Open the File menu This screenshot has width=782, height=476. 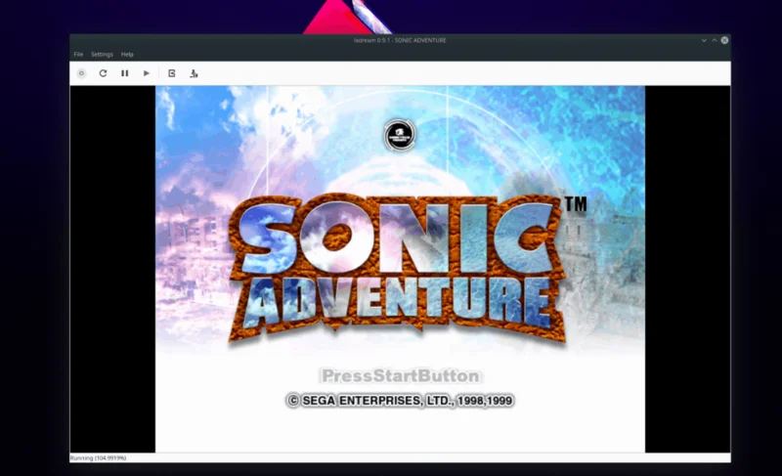tap(78, 54)
